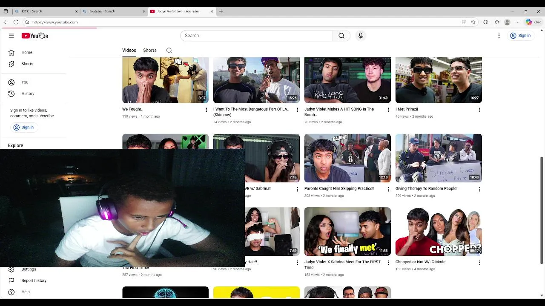Click 'I Went To The Most Dangerous Part' title
This screenshot has height=306, width=545.
point(251,112)
